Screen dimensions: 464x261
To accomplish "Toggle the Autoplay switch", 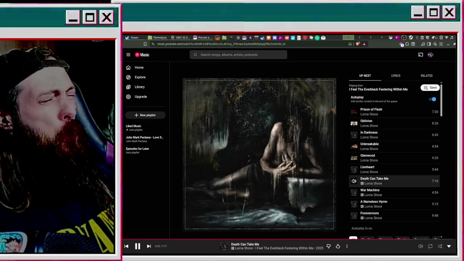I will pyautogui.click(x=433, y=99).
